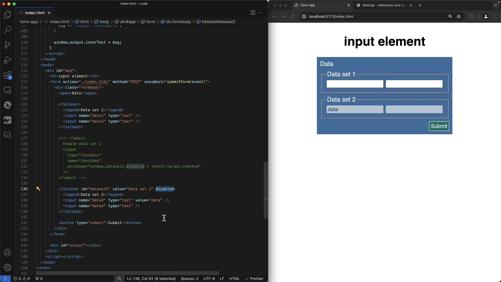
Task: Click the browser back navigation button
Action: click(x=275, y=16)
